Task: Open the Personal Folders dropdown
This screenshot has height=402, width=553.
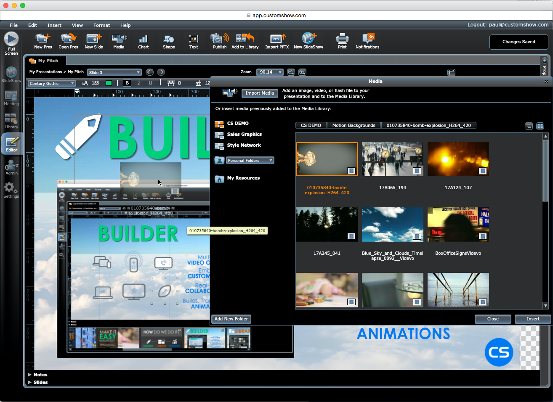Action: [x=250, y=160]
